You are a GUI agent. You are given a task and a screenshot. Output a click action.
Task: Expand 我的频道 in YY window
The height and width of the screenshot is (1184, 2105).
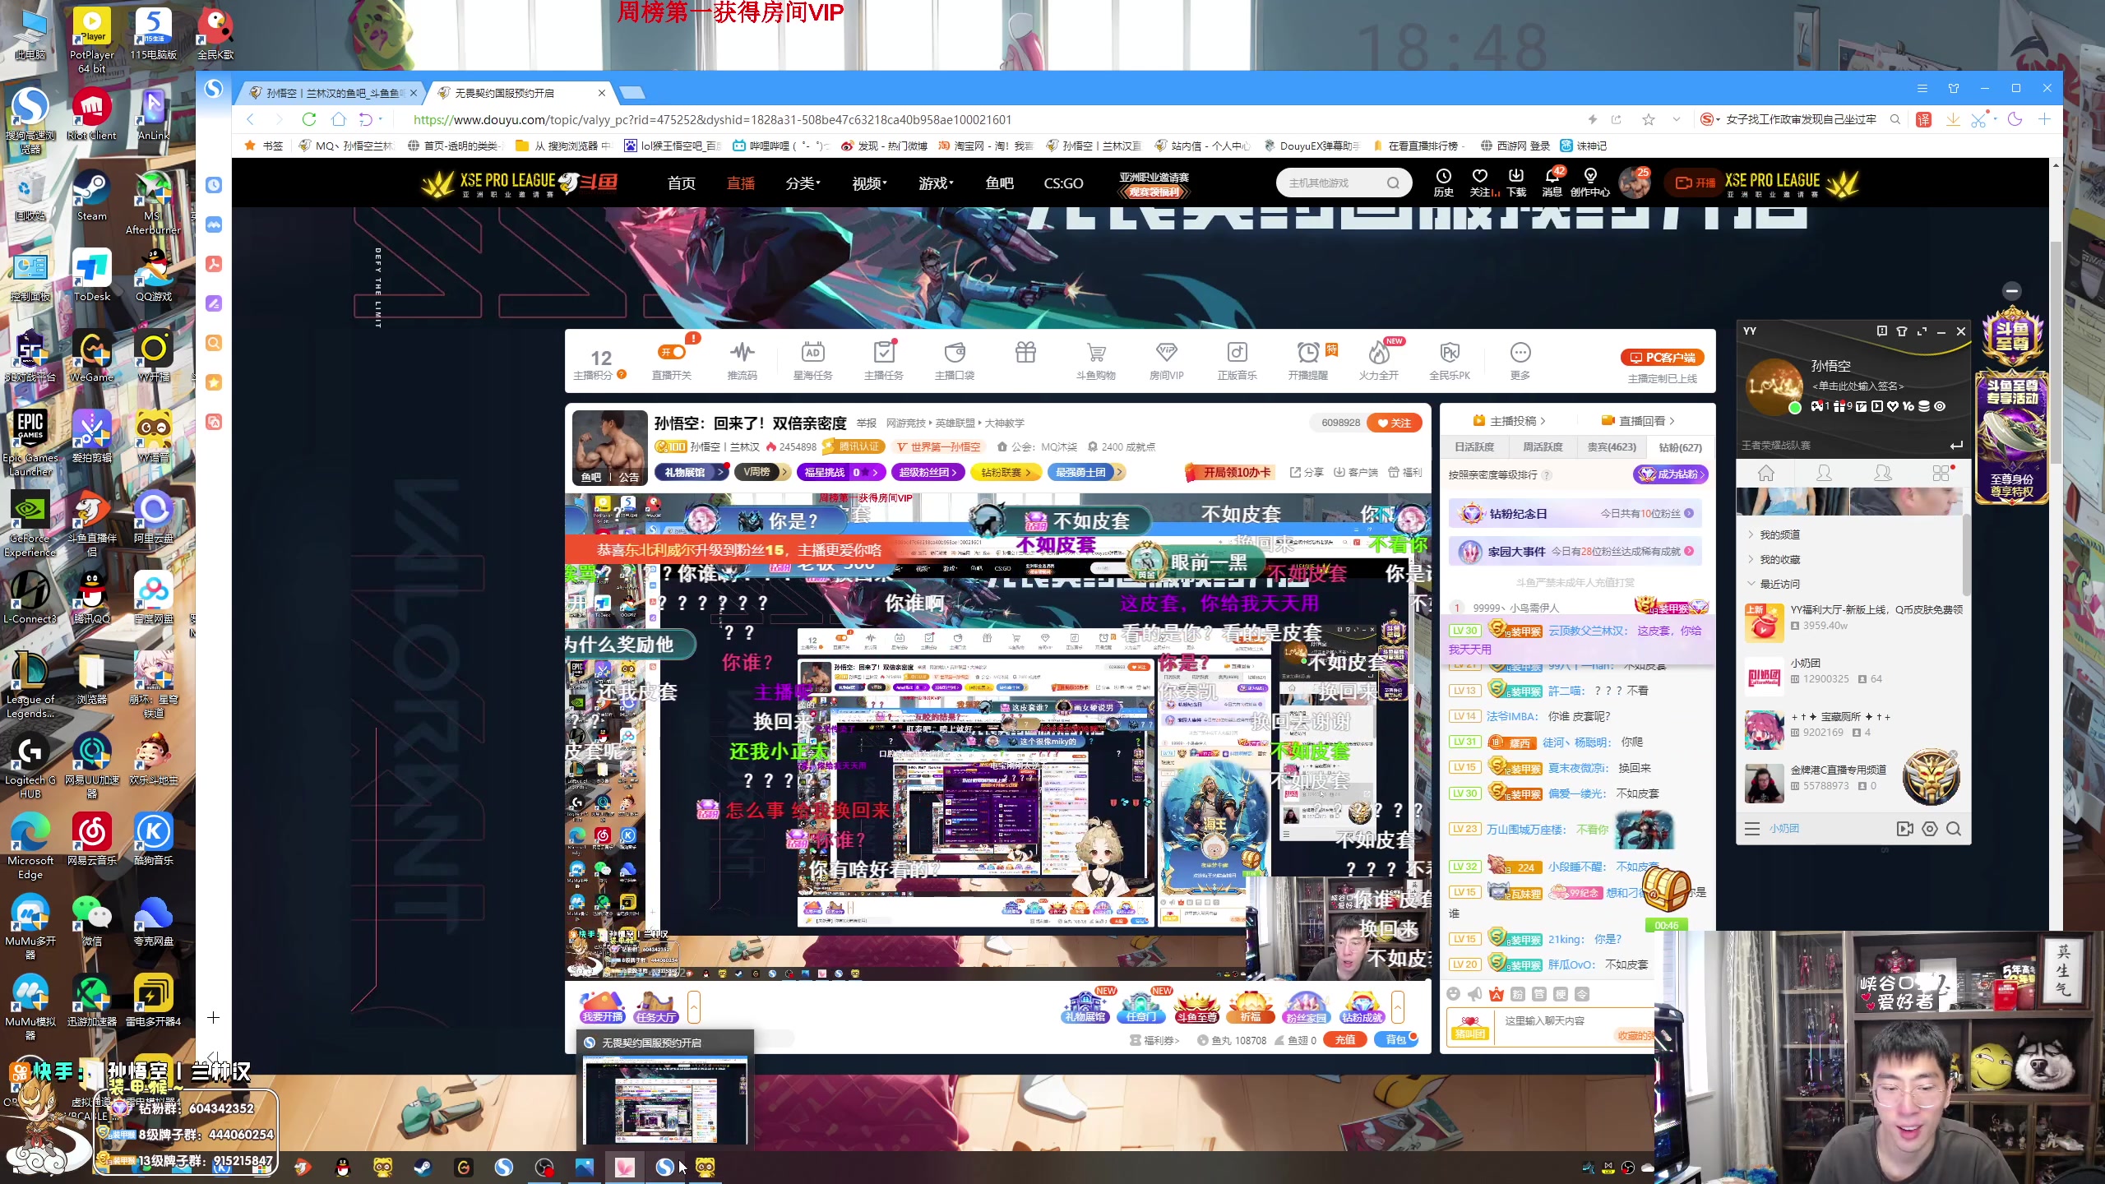click(x=1779, y=534)
